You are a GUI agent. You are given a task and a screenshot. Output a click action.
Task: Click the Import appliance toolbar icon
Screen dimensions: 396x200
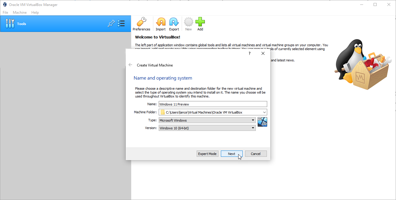point(160,24)
